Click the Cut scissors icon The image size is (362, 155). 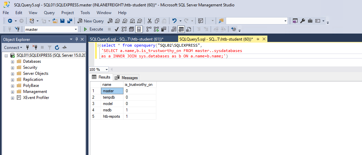[x=150, y=21]
